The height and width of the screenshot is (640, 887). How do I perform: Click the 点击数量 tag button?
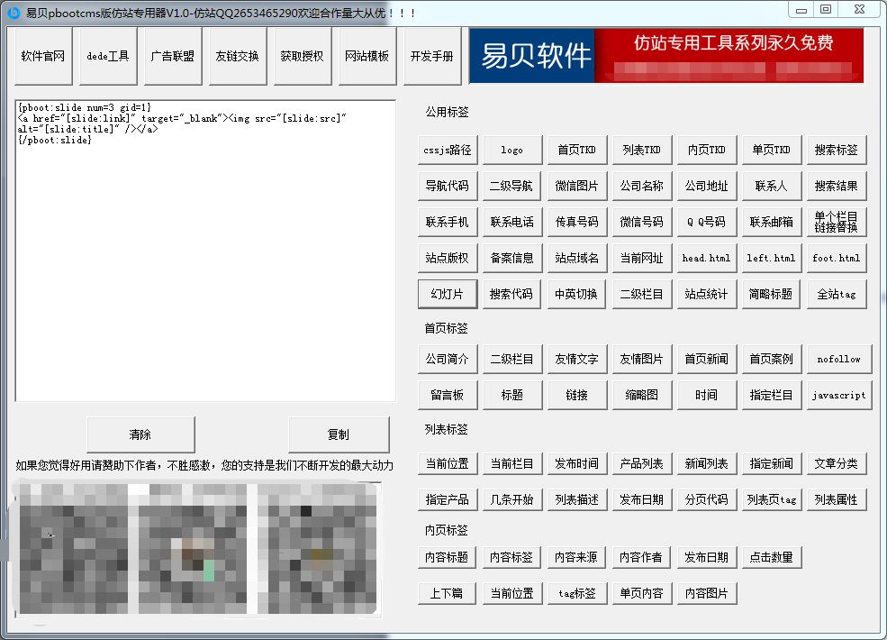point(772,556)
